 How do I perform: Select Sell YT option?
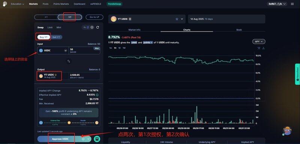(x=56, y=37)
